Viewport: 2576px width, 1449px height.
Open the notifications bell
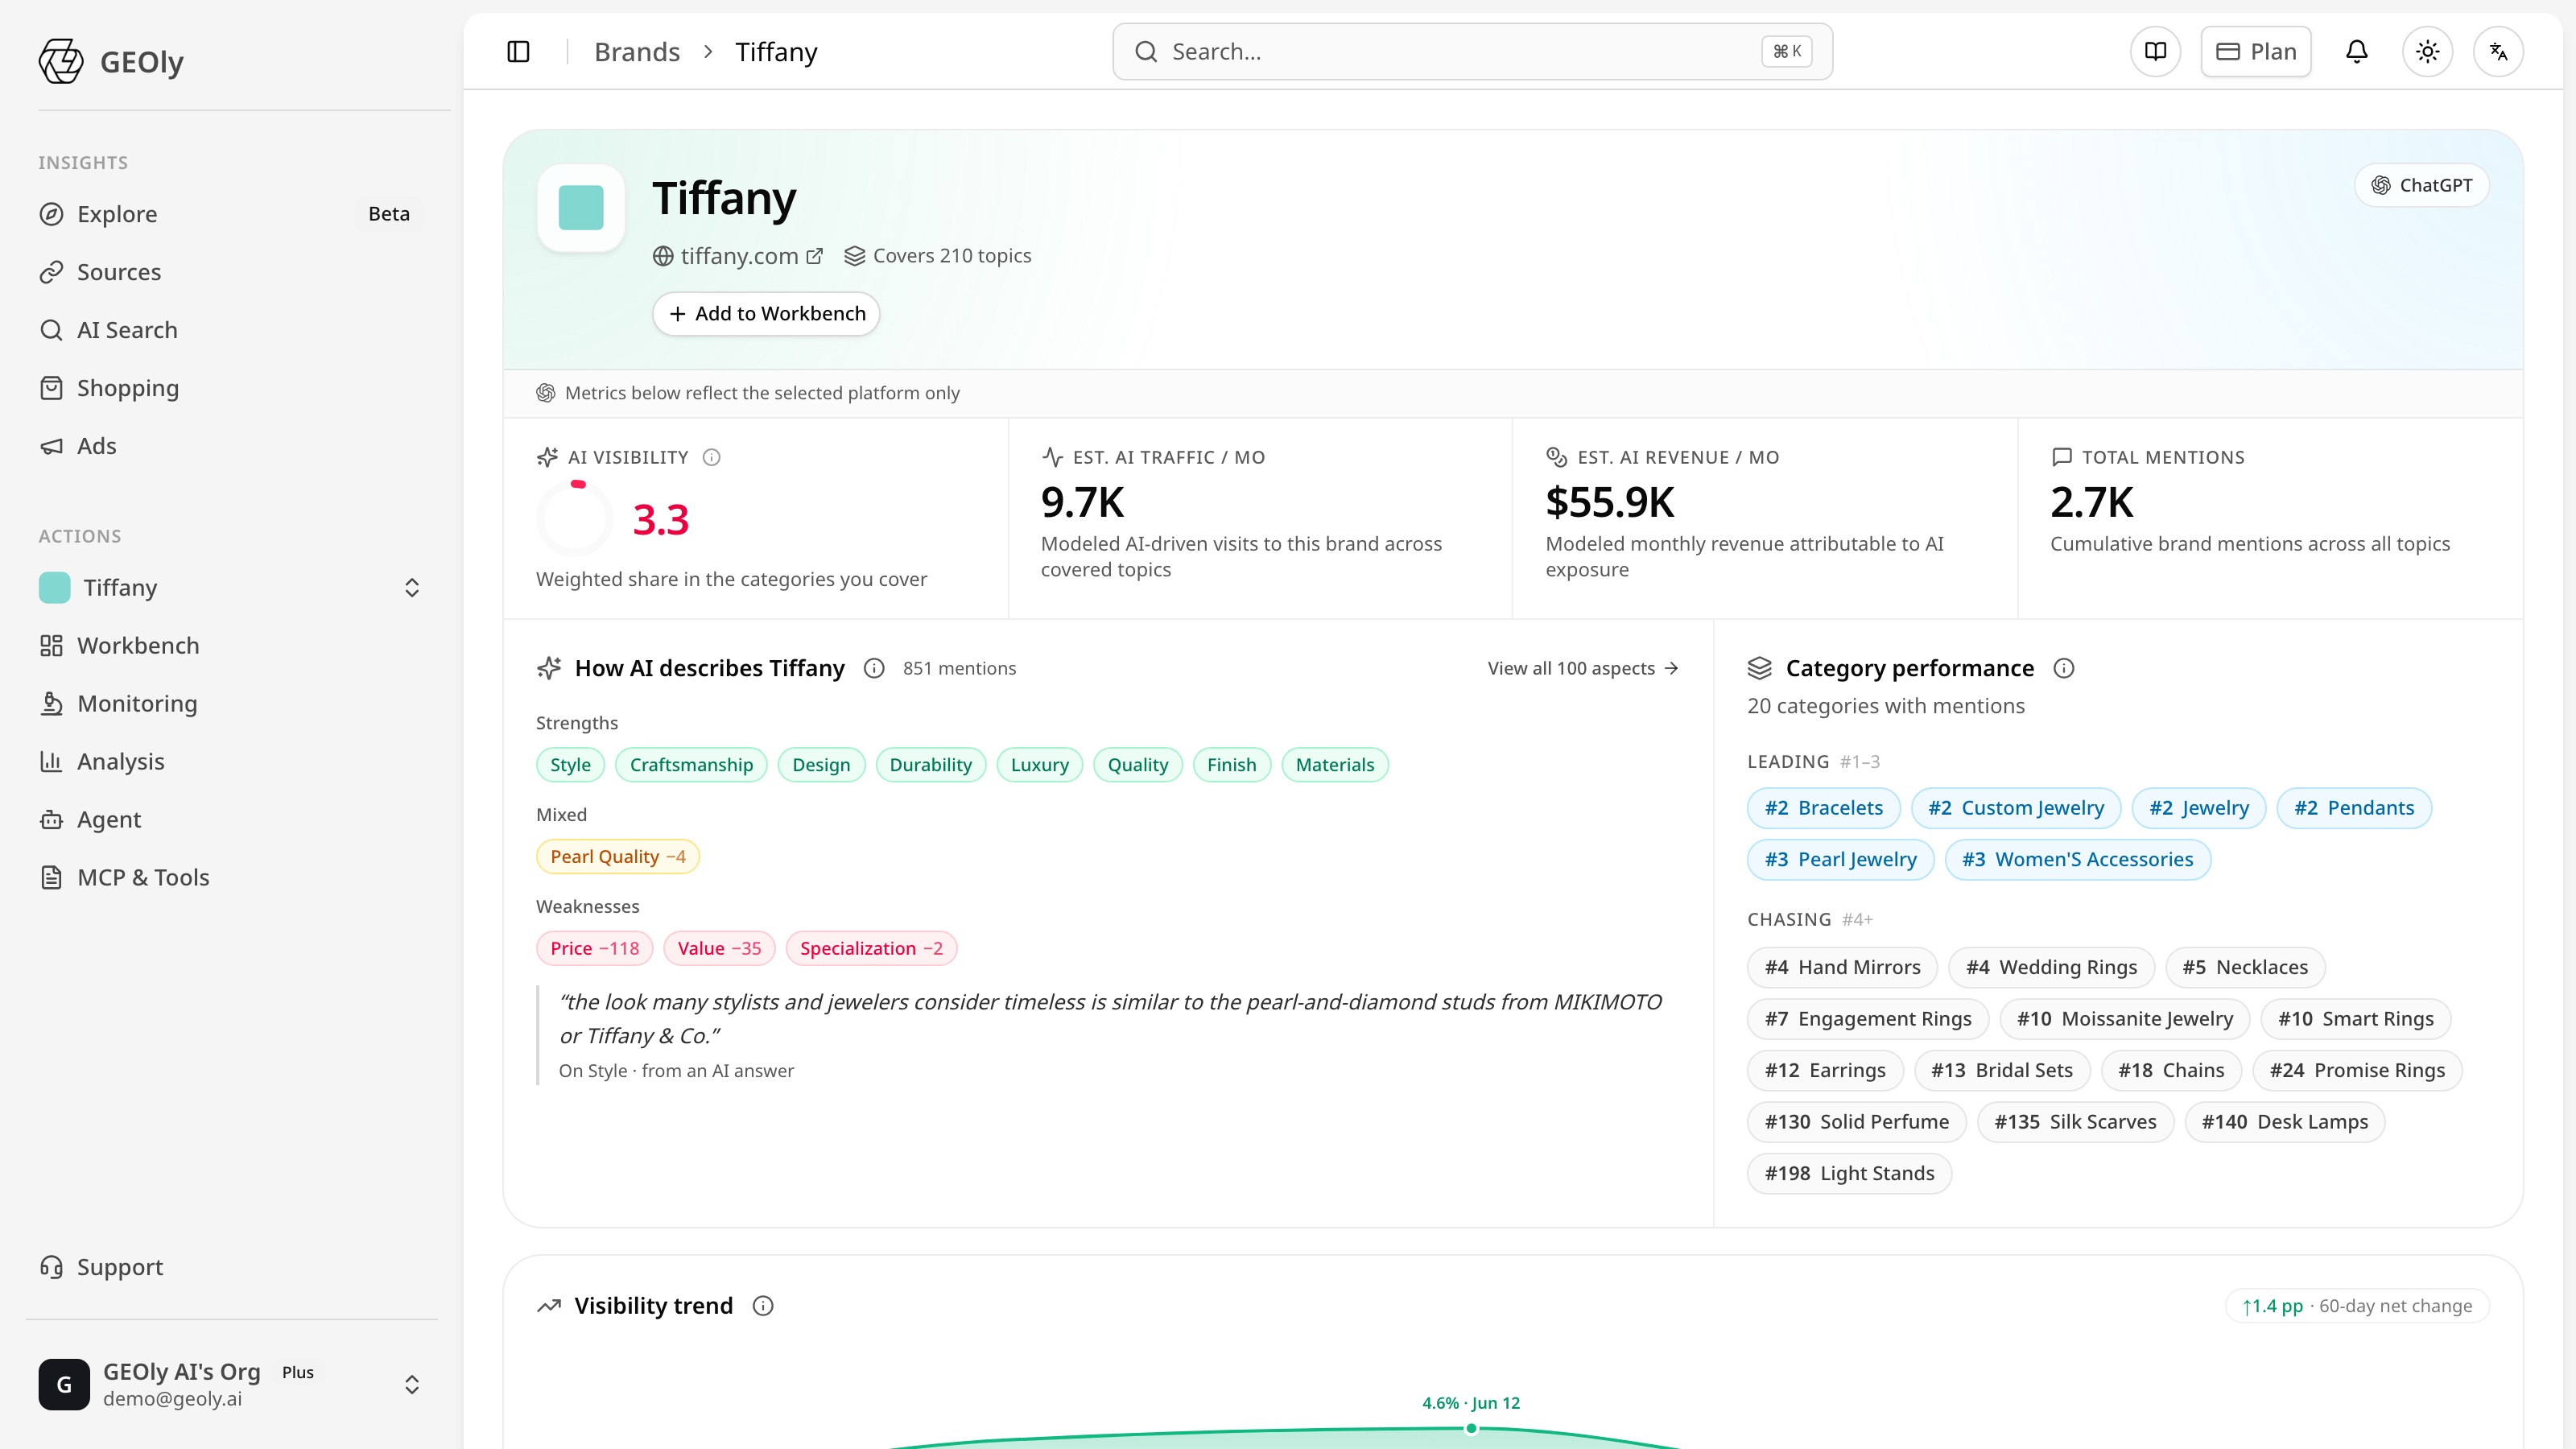click(2357, 51)
